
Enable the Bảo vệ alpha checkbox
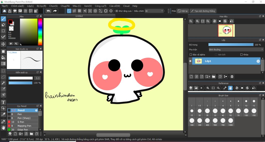click(191, 55)
